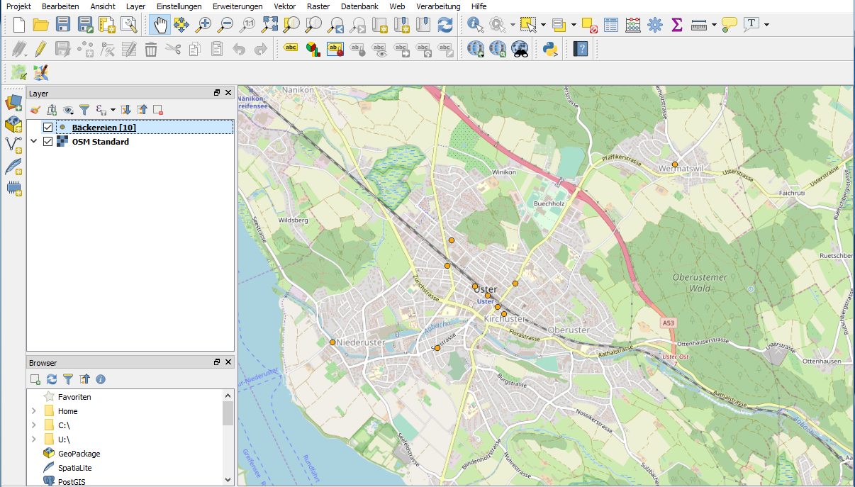855x487 pixels.
Task: Click the Bäckereien layer name
Action: pos(104,128)
